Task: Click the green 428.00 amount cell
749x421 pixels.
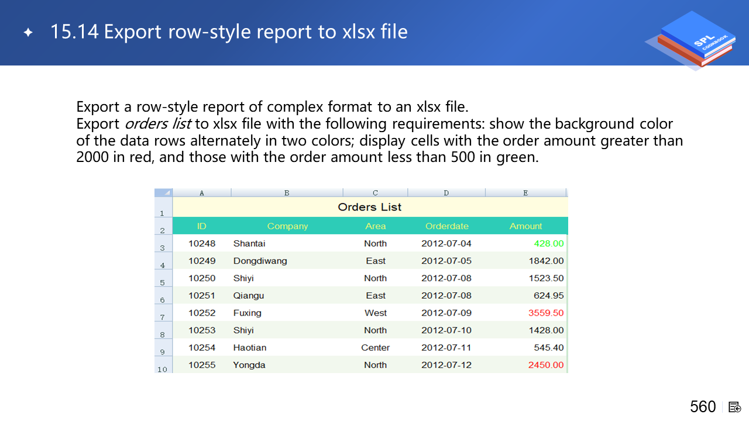Action: (x=548, y=244)
